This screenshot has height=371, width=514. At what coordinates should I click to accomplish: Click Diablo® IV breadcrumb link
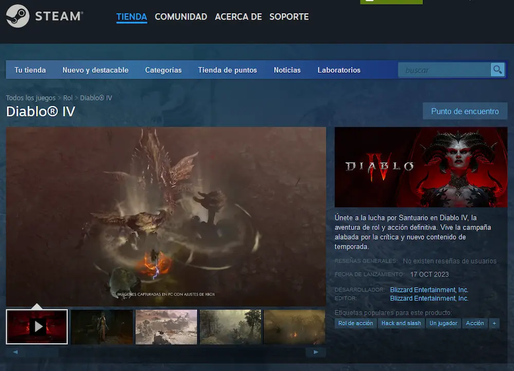pos(96,98)
